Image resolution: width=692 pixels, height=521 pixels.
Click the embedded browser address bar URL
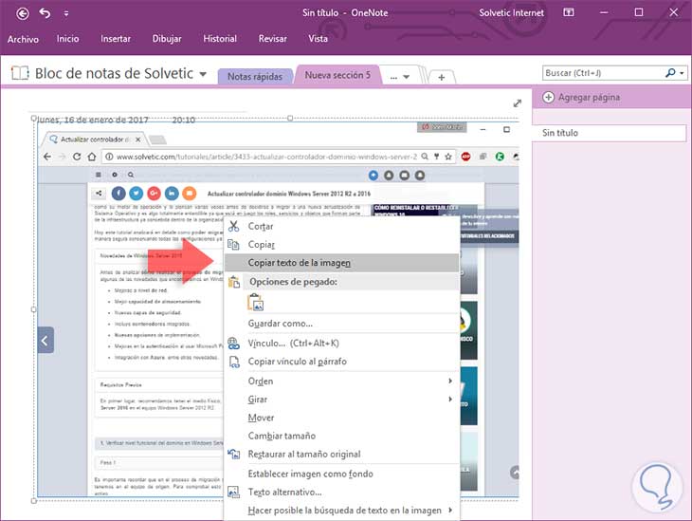[266, 157]
